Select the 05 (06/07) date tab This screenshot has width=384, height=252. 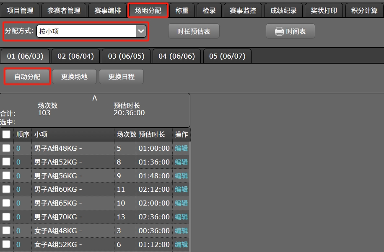point(227,56)
